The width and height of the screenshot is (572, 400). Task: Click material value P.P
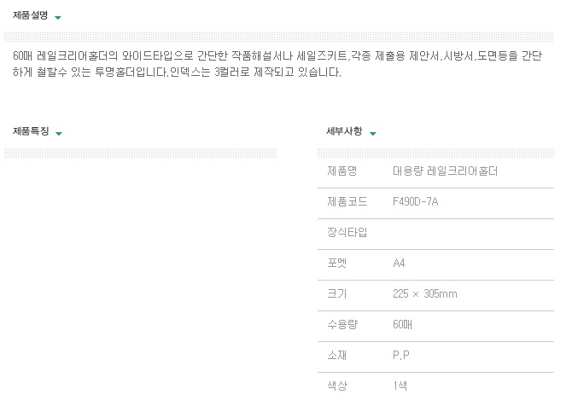(x=401, y=355)
